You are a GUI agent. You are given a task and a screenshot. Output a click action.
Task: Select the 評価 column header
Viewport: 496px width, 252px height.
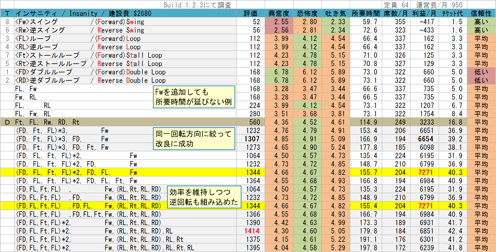coord(250,13)
